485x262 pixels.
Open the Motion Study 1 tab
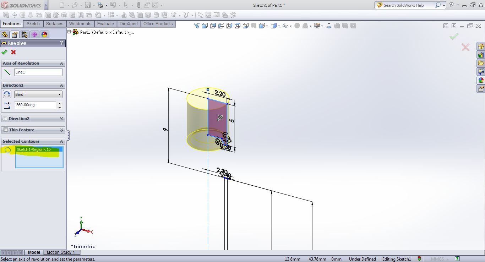(x=61, y=252)
